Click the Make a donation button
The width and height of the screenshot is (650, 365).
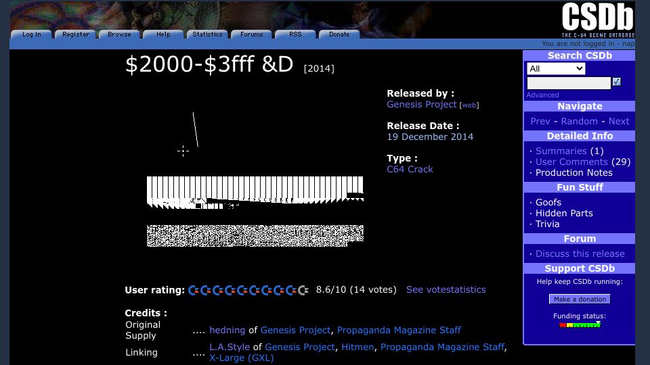coord(580,299)
